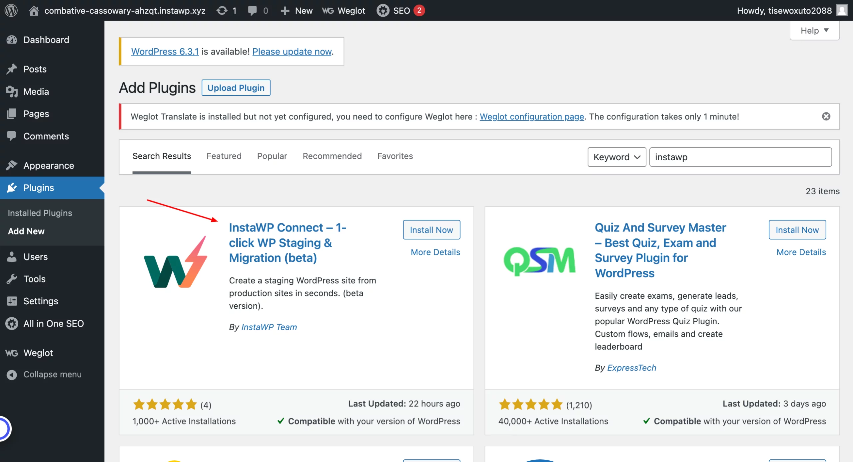The width and height of the screenshot is (853, 462).
Task: Select the All in One SEO sidebar icon
Action: click(12, 323)
